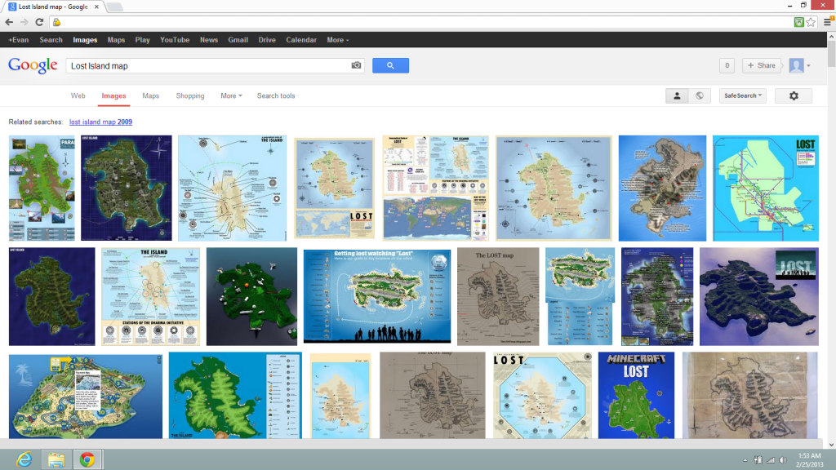Switch to the Shopping results tab
This screenshot has height=470, width=836.
pyautogui.click(x=190, y=96)
